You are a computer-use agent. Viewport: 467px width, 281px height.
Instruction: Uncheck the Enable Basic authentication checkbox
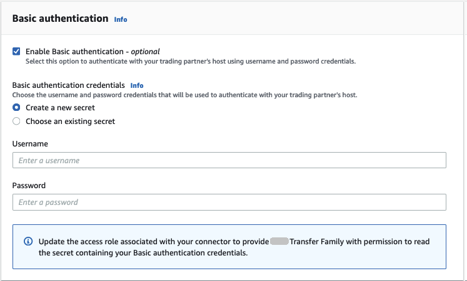(x=16, y=51)
